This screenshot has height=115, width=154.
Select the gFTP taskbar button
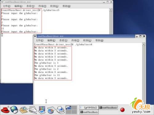coord(89,108)
